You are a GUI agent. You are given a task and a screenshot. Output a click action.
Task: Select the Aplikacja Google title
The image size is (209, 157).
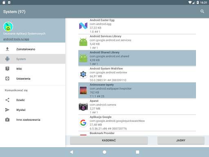pyautogui.click(x=100, y=117)
